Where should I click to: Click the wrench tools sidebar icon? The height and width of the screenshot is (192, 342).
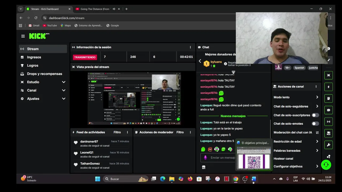pos(329,145)
